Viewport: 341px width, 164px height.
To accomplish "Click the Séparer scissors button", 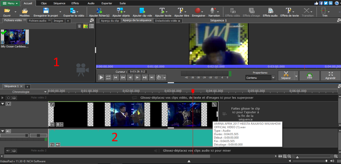I will pyautogui.click(x=286, y=76).
